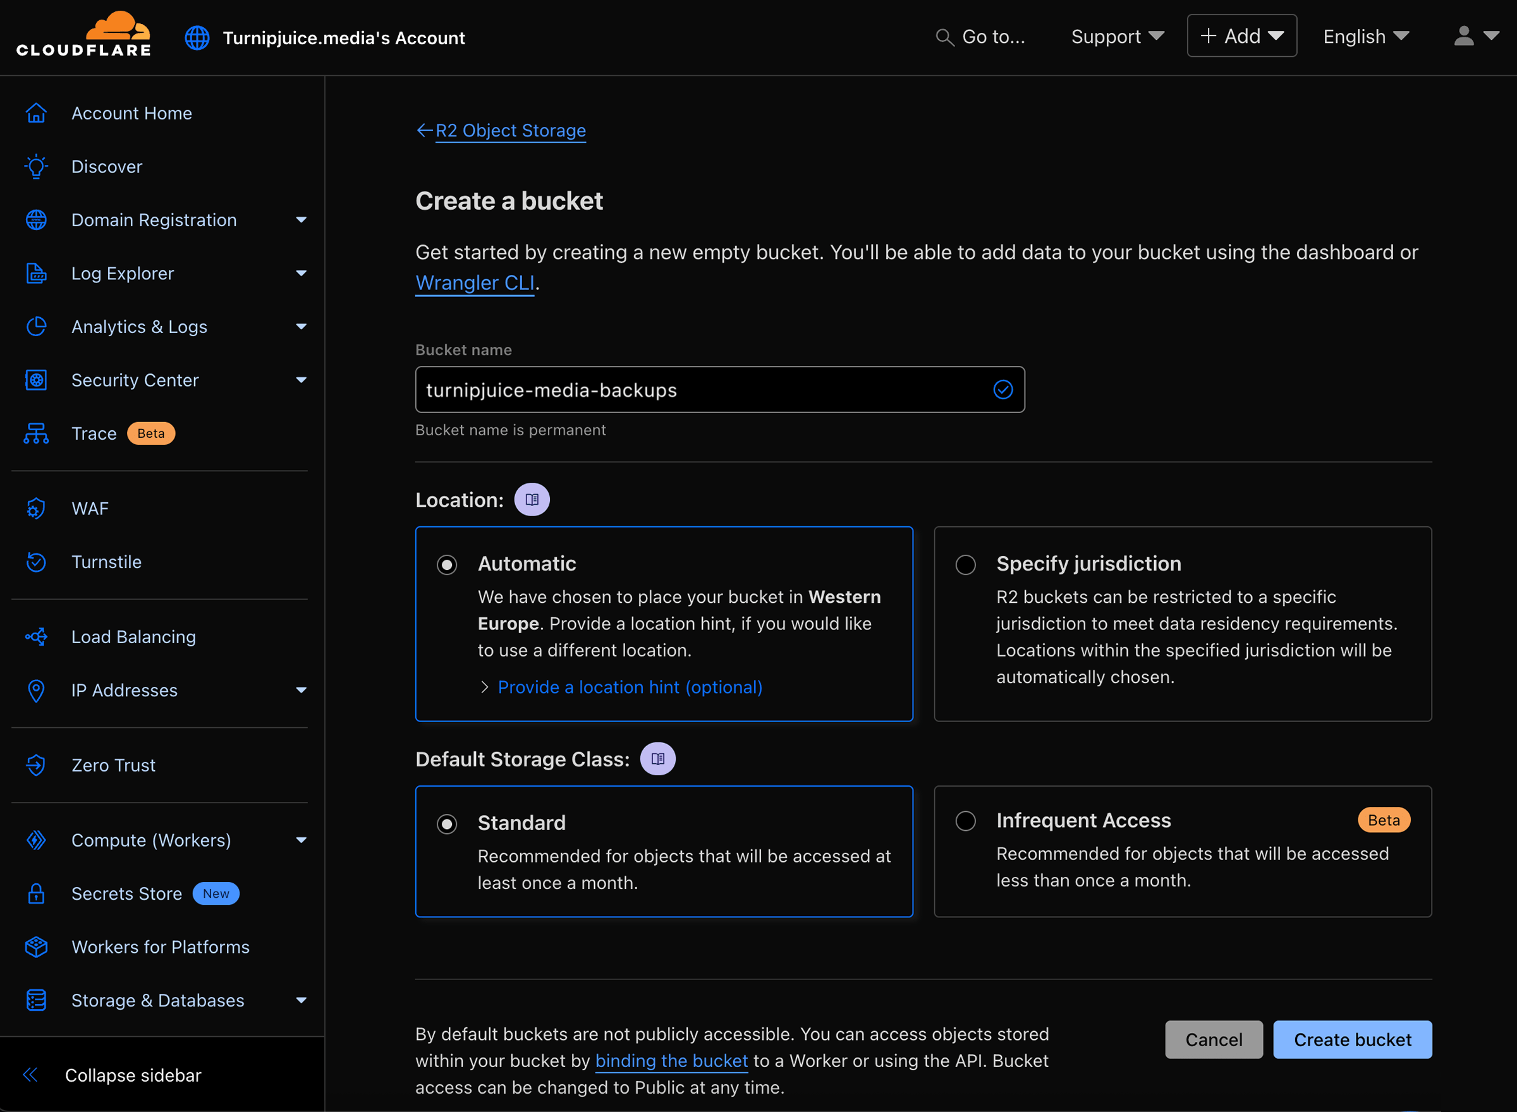Click the Trace network icon
This screenshot has width=1517, height=1112.
coord(37,433)
